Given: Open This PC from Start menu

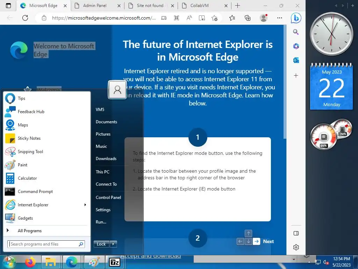Looking at the screenshot, I should coord(102,172).
